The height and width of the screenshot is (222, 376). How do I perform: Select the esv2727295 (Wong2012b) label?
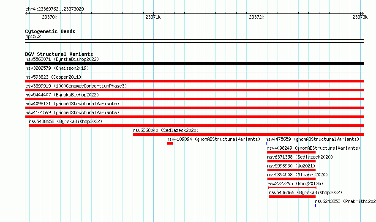tap(295, 184)
